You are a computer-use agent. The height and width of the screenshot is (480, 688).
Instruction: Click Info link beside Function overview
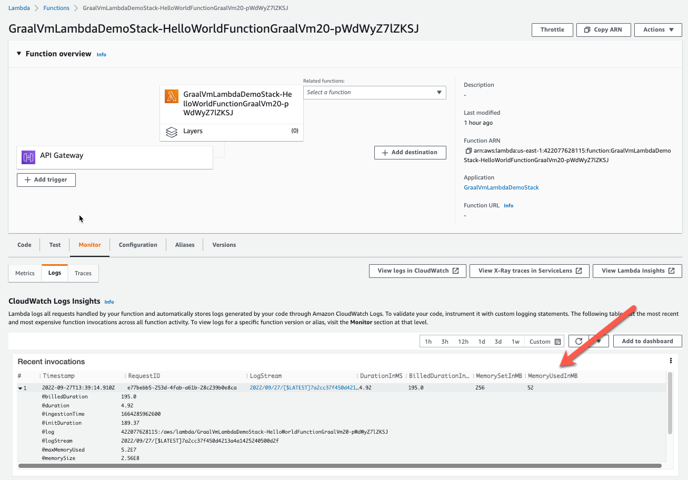tap(102, 54)
